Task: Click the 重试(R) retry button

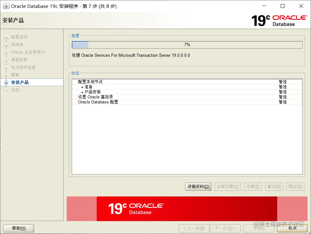Action: 274,186
